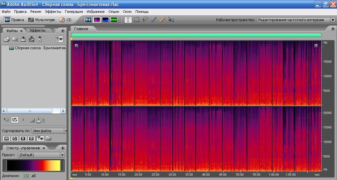Close the Спектр. управление panel
Image resolution: width=337 pixels, height=180 pixels.
44,148
